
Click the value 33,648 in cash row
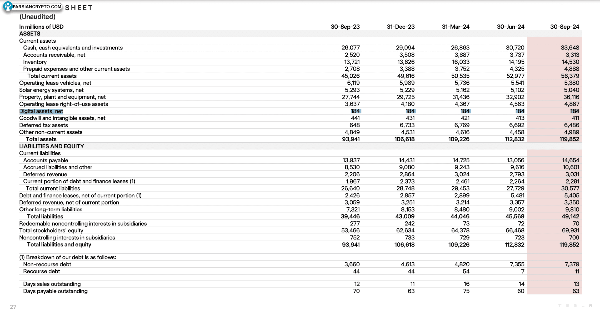pos(570,48)
